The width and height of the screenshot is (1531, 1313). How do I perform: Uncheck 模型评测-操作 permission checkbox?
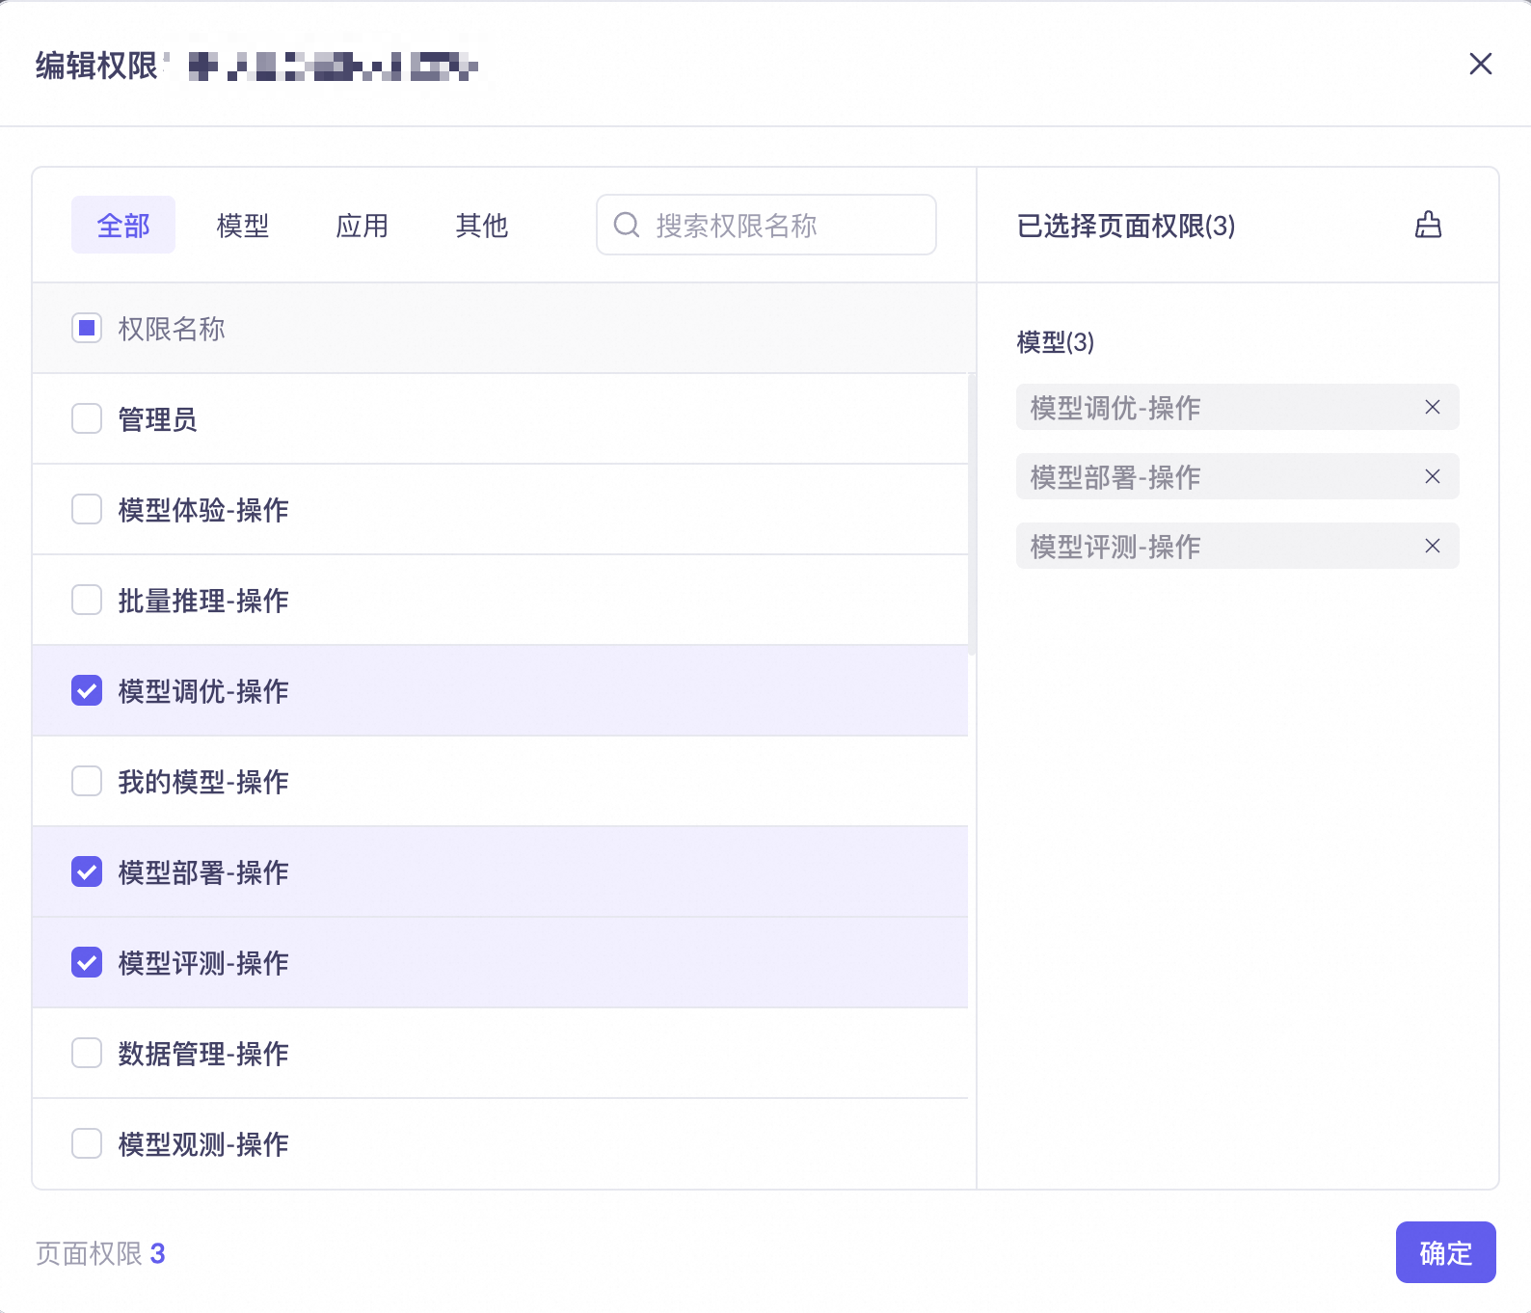pos(87,962)
